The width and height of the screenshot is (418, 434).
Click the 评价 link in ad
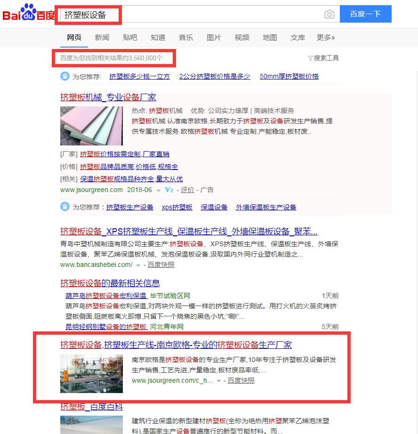click(187, 190)
